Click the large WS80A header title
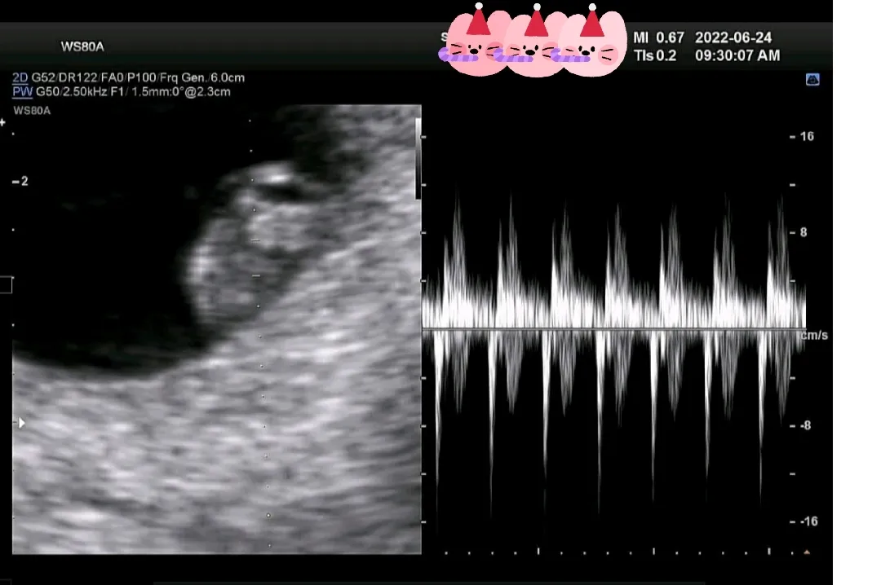The image size is (881, 585). 82,46
